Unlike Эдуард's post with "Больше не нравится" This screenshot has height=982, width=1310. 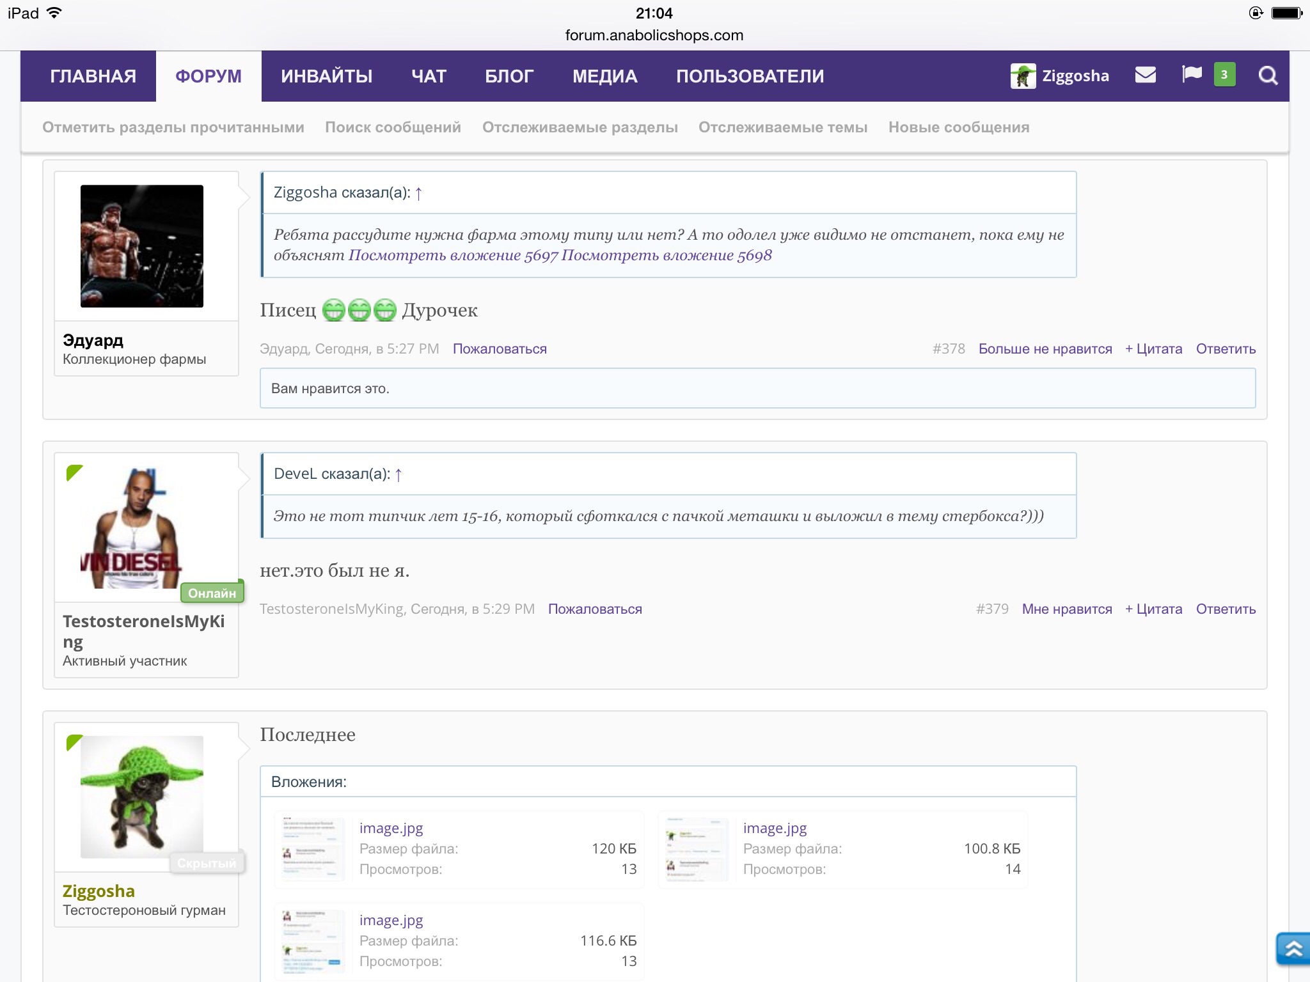coord(1045,349)
